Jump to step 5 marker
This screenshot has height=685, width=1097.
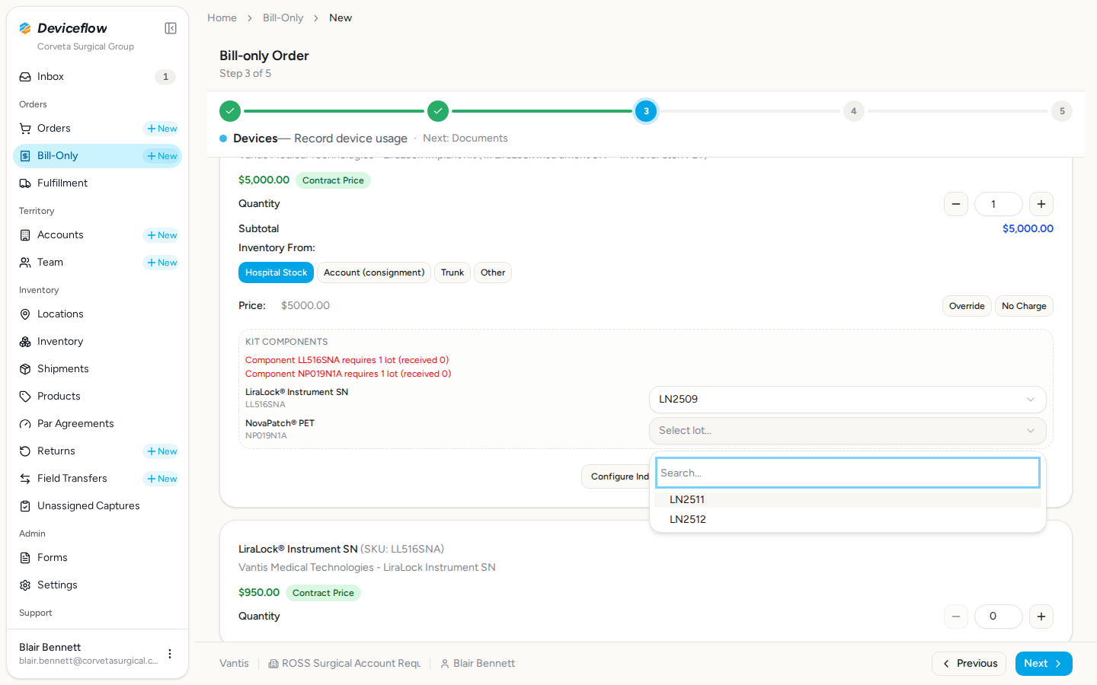point(1062,111)
